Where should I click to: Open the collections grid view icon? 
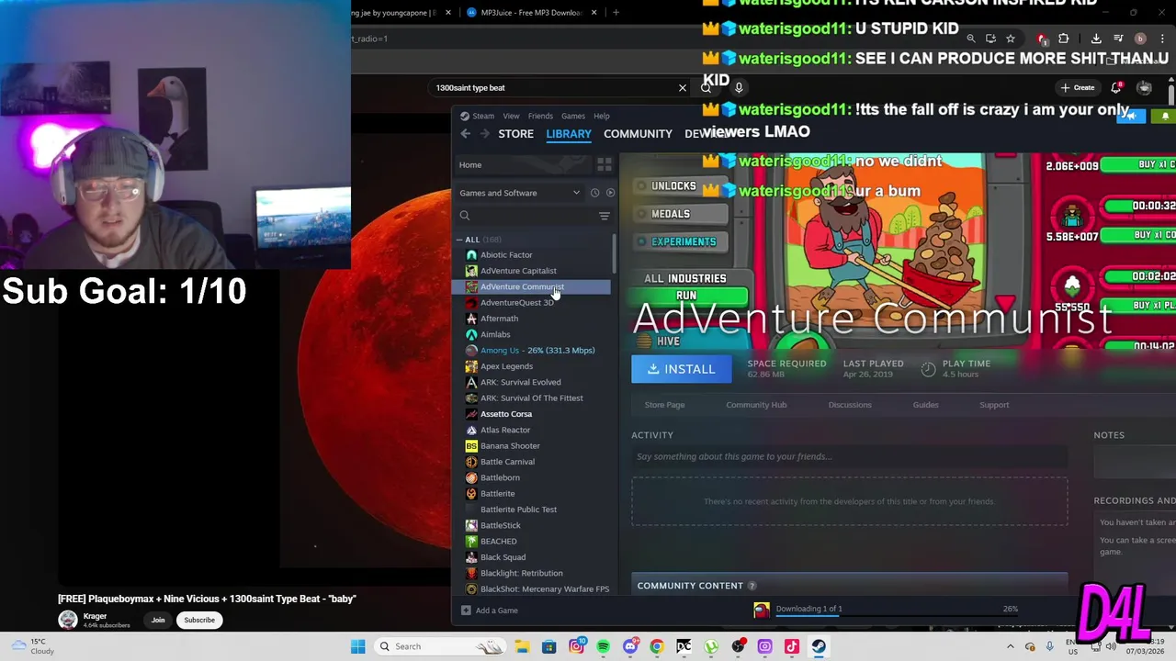tap(605, 164)
